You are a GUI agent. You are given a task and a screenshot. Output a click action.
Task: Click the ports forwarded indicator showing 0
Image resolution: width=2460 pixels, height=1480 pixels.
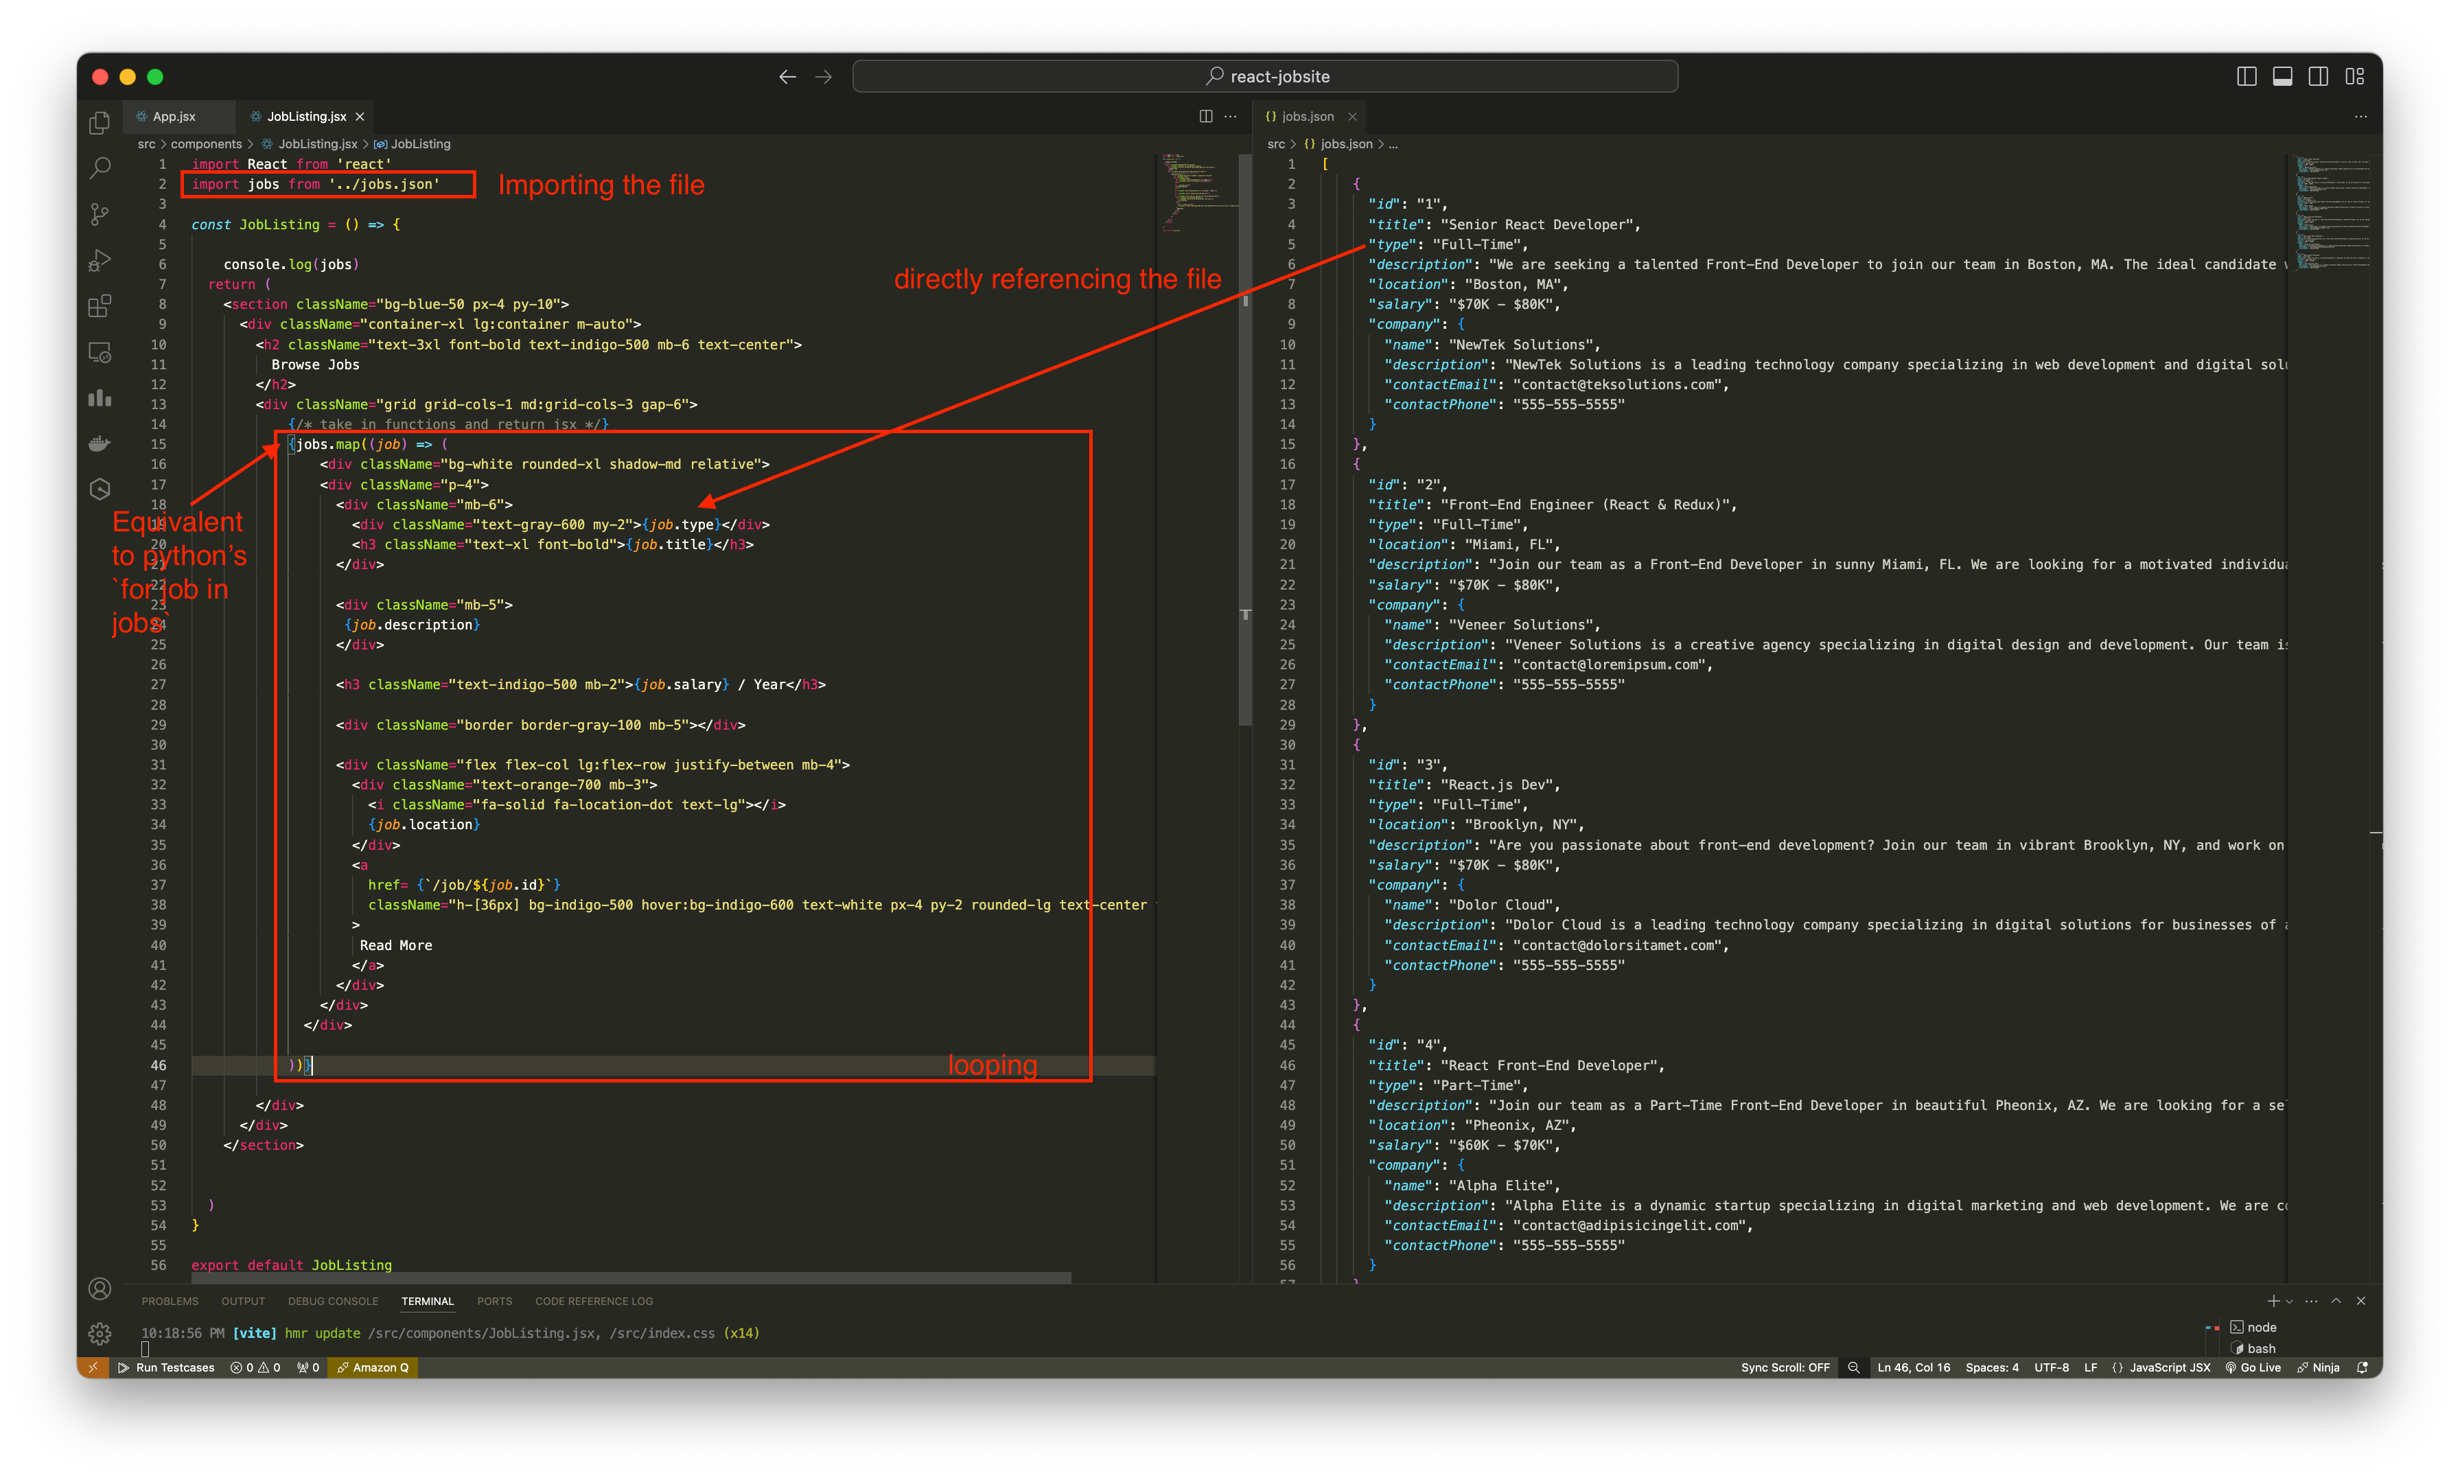click(x=308, y=1367)
